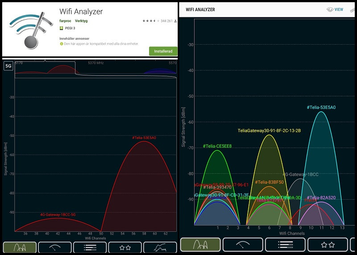Open time graph view in left panel
The height and width of the screenshot is (255, 357).
click(160, 247)
